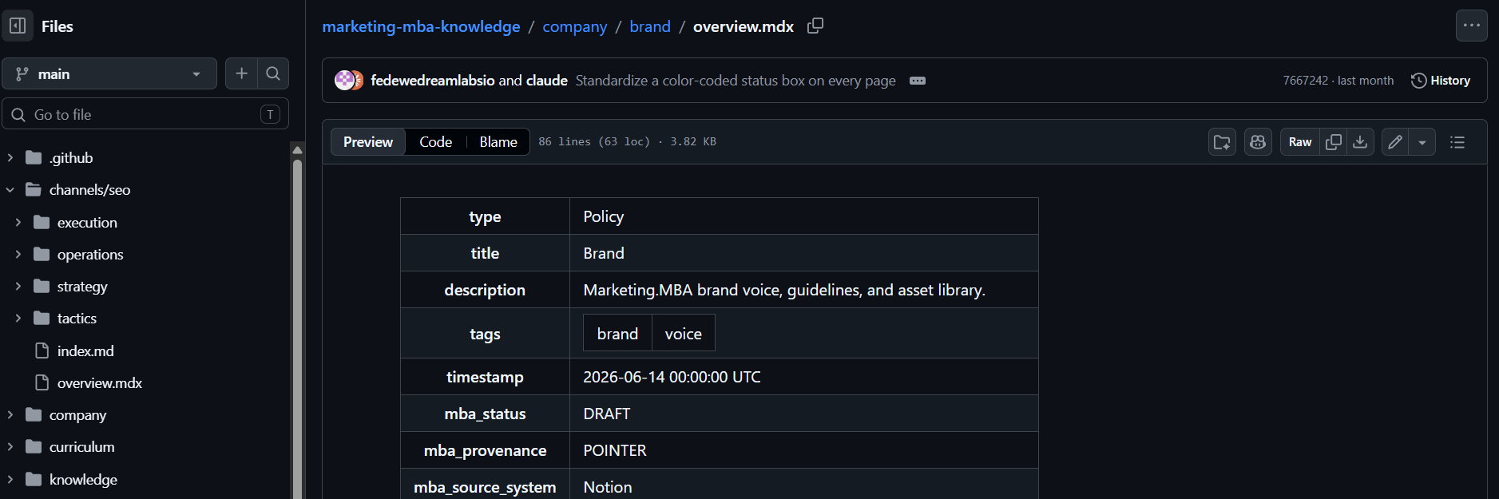Image resolution: width=1499 pixels, height=499 pixels.
Task: Click the file tree scrollbar up arrow
Action: (297, 149)
